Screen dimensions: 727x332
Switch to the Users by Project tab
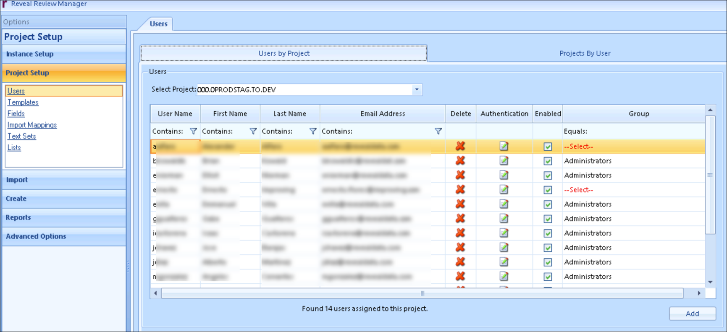284,53
